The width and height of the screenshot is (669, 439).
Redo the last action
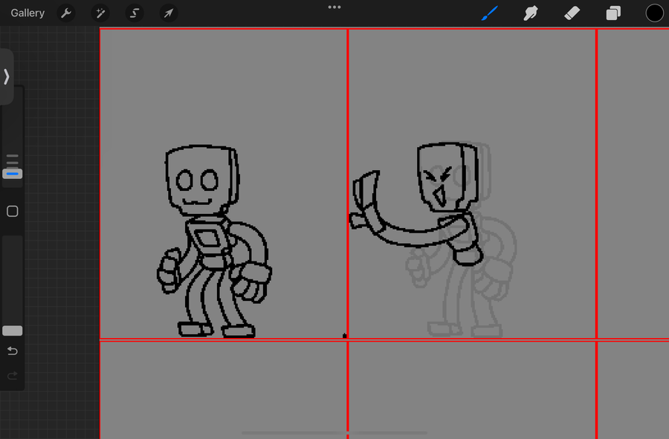(13, 376)
